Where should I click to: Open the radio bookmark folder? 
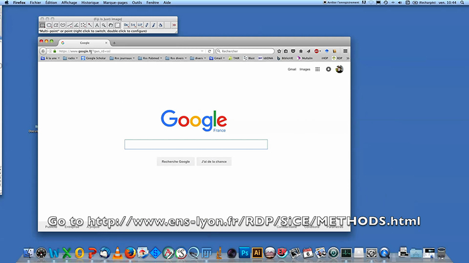pyautogui.click(x=70, y=58)
